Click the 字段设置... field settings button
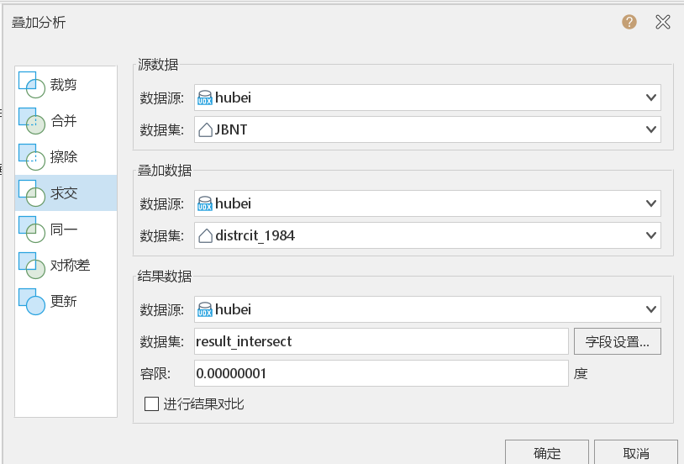 (x=618, y=341)
